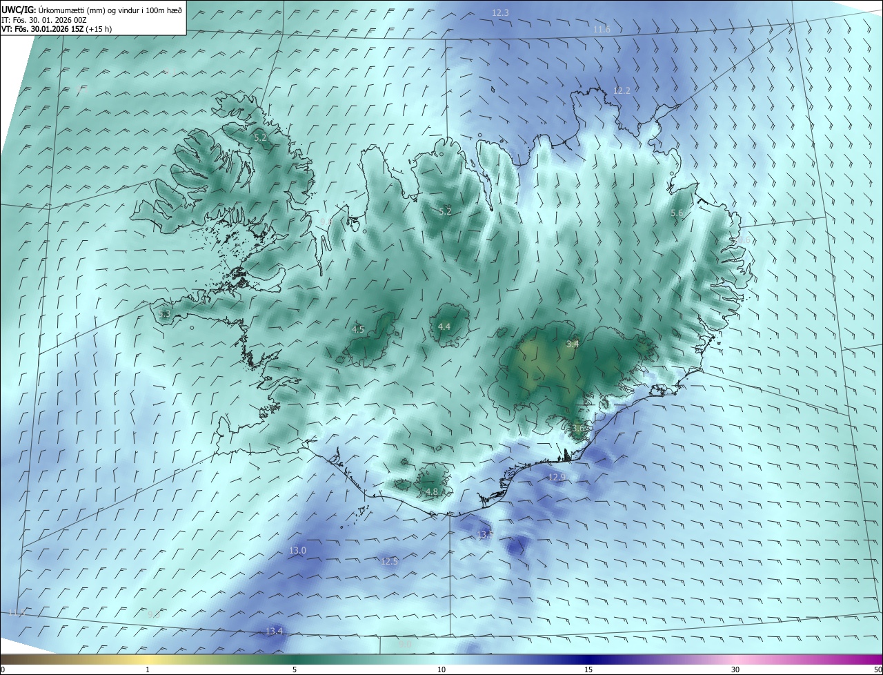Click the 4.8 value on the map
Screen dimensions: 883x675
pos(431,492)
